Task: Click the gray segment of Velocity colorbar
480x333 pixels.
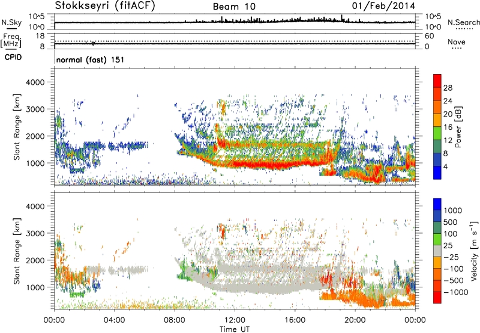Action: point(437,251)
